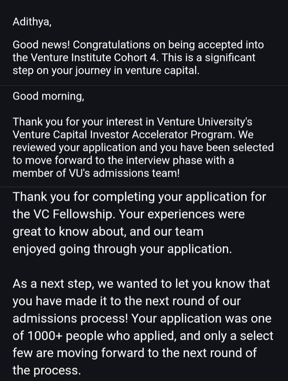Click "great to know about, and our team"

click(x=108, y=232)
